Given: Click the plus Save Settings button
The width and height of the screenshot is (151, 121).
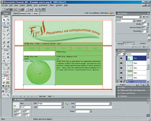Looking at the screenshot, I should pyautogui.click(x=144, y=17).
